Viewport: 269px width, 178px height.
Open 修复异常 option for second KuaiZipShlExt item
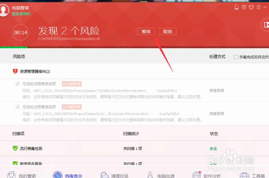pos(217,114)
